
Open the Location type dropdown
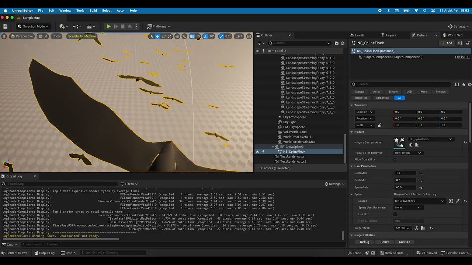tap(364, 112)
